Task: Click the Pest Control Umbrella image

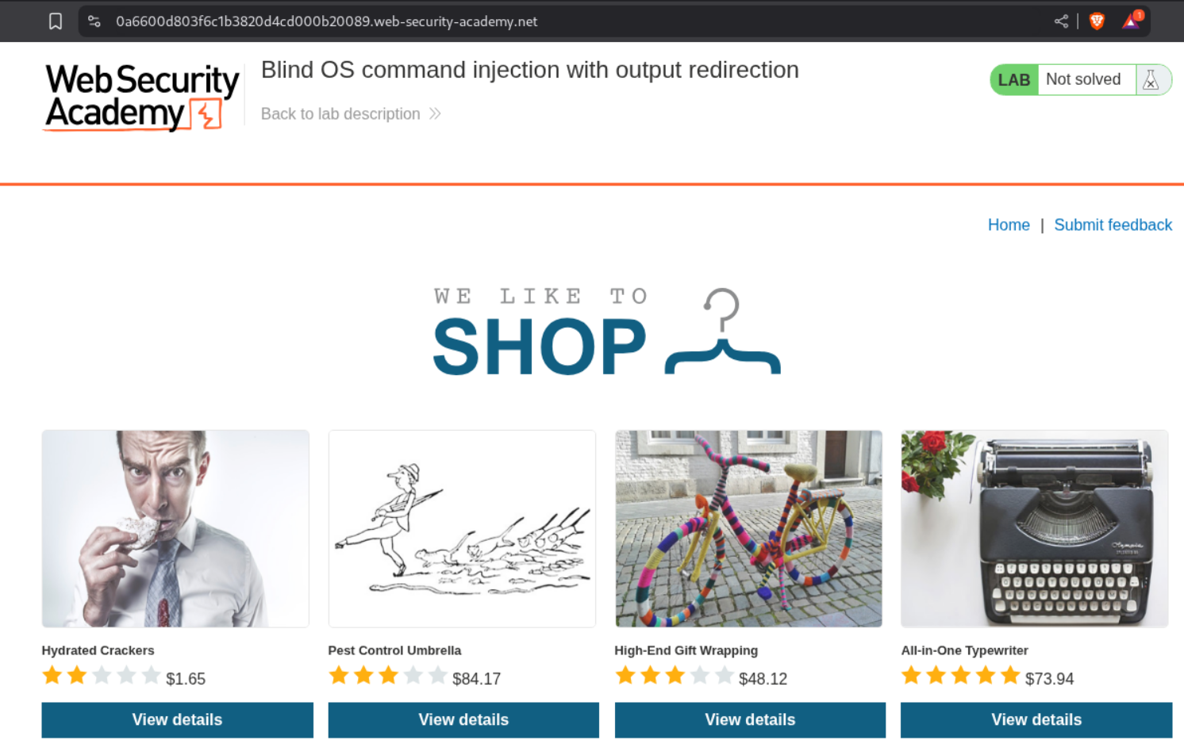Action: (462, 528)
